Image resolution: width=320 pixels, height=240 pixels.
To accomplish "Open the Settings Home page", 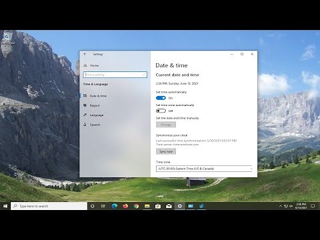I will 94,65.
